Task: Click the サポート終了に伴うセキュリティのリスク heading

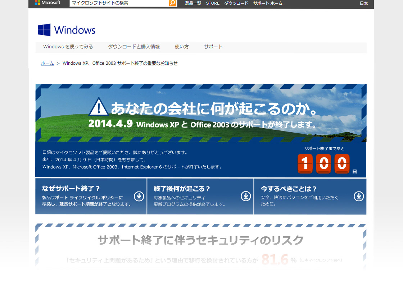Action: tap(200, 240)
